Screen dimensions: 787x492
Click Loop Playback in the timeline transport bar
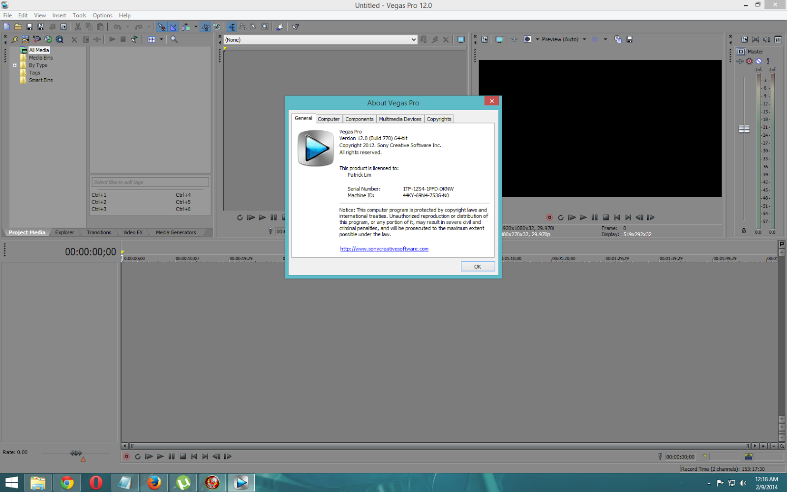coord(138,457)
